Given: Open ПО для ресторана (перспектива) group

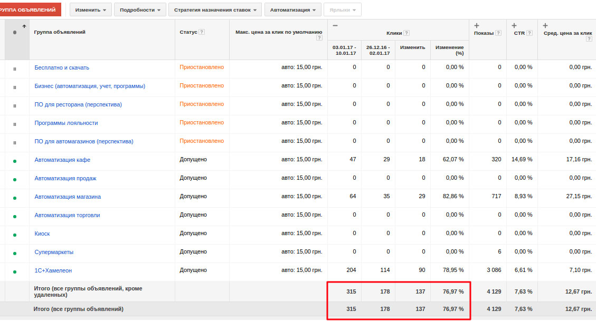Looking at the screenshot, I should (x=78, y=104).
